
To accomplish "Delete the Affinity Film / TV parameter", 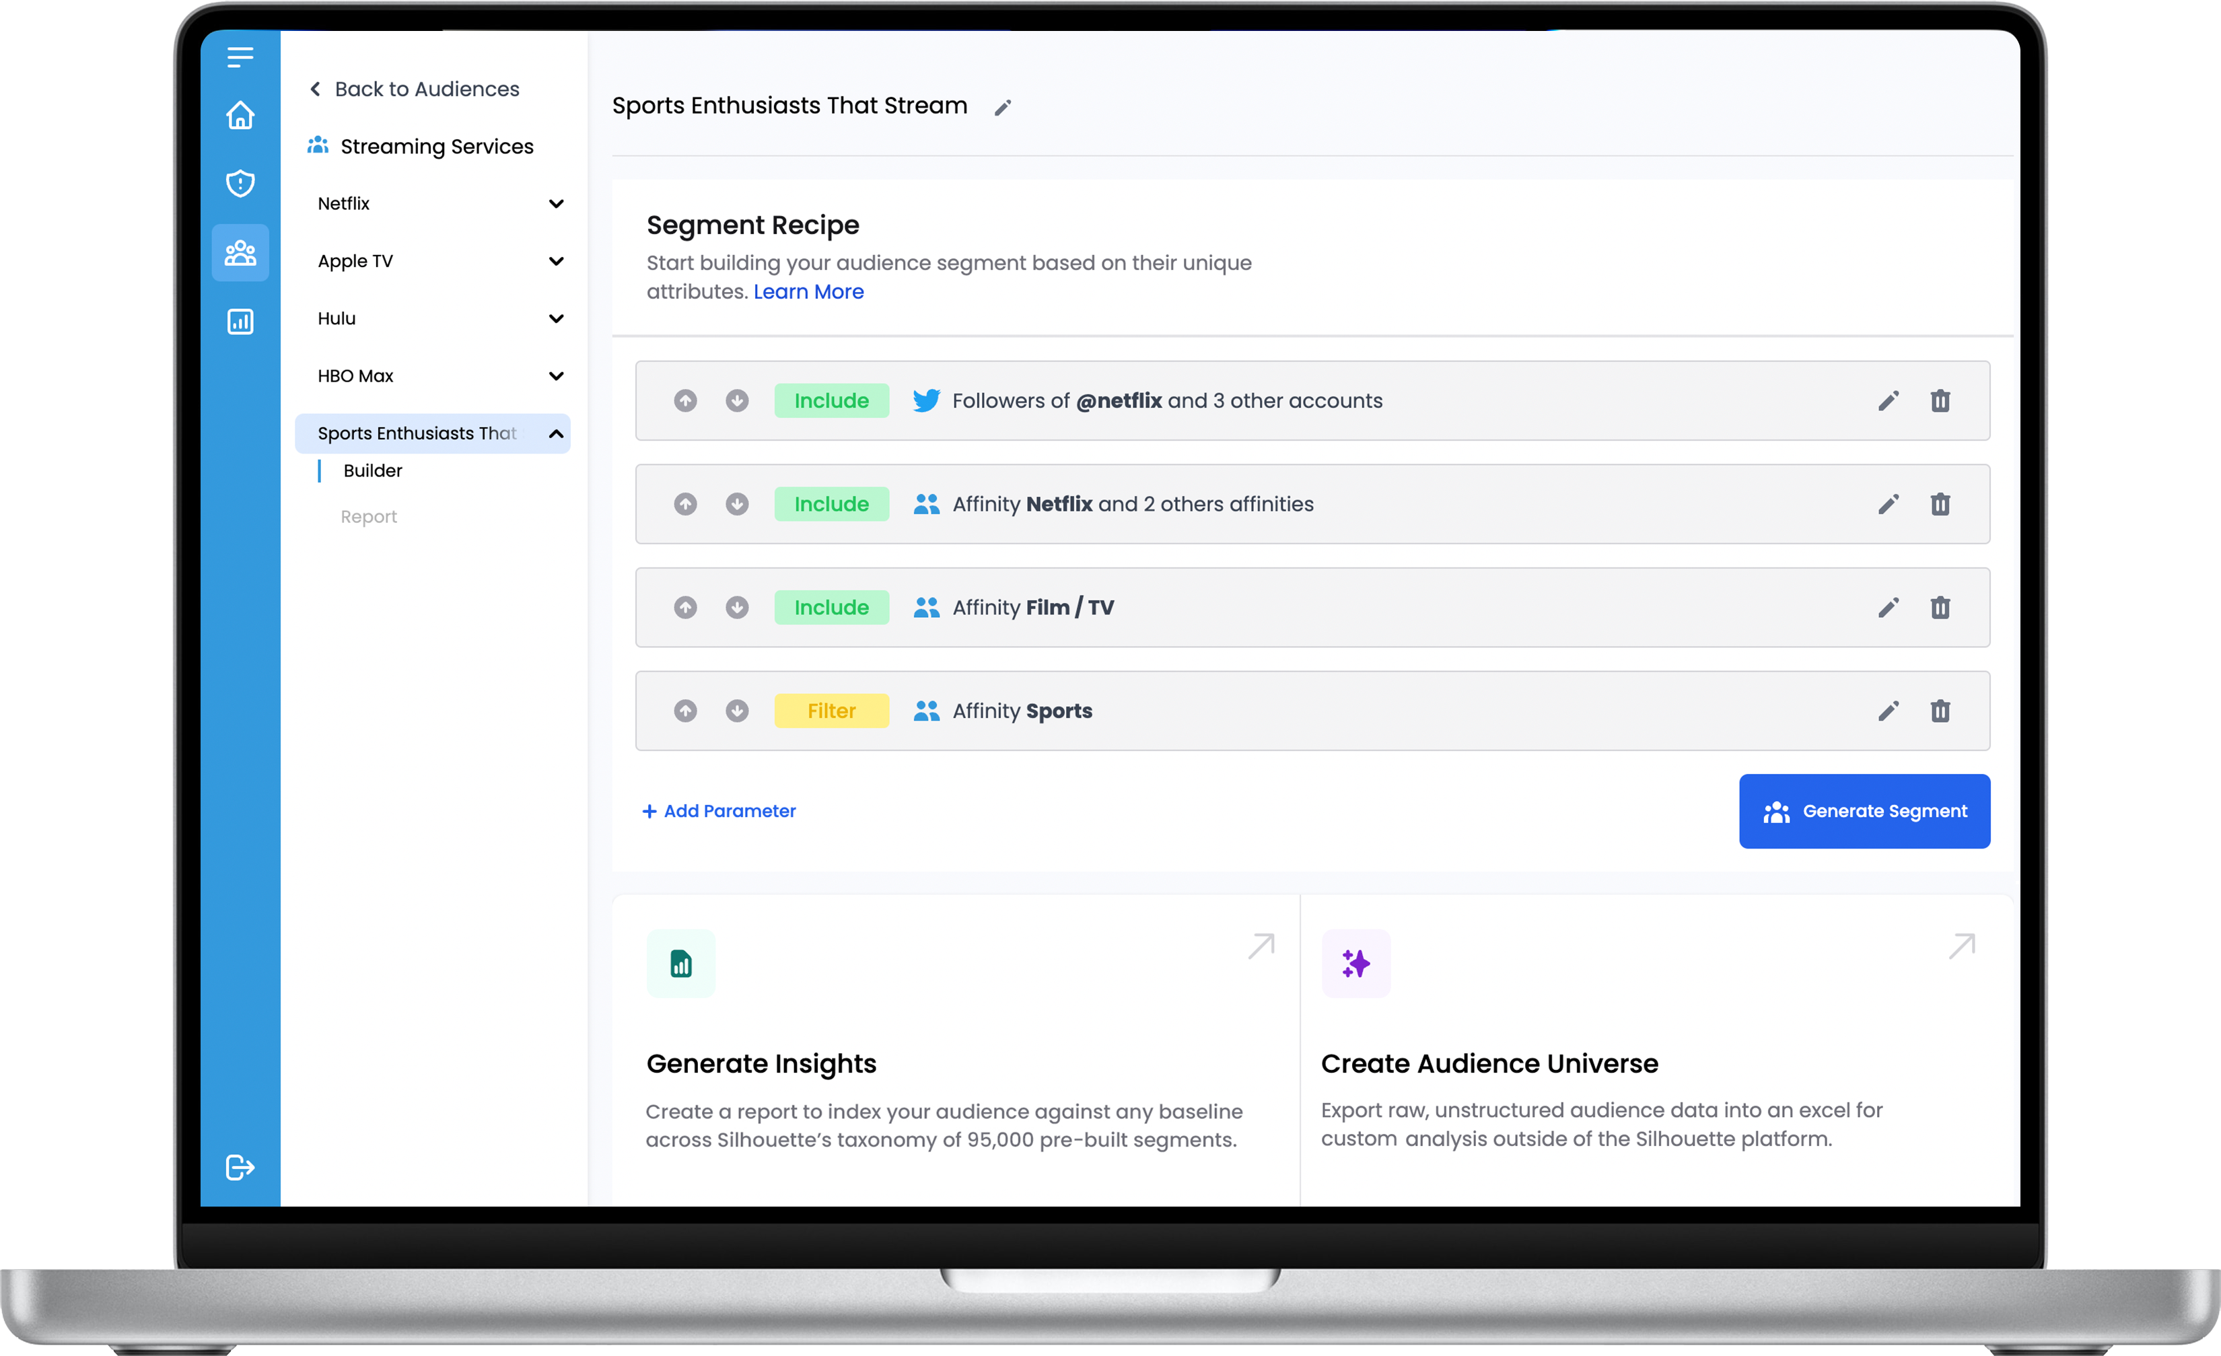I will 1940,608.
